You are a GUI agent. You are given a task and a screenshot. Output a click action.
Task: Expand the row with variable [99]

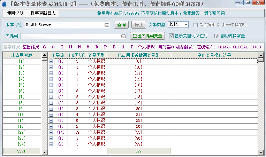51,144
